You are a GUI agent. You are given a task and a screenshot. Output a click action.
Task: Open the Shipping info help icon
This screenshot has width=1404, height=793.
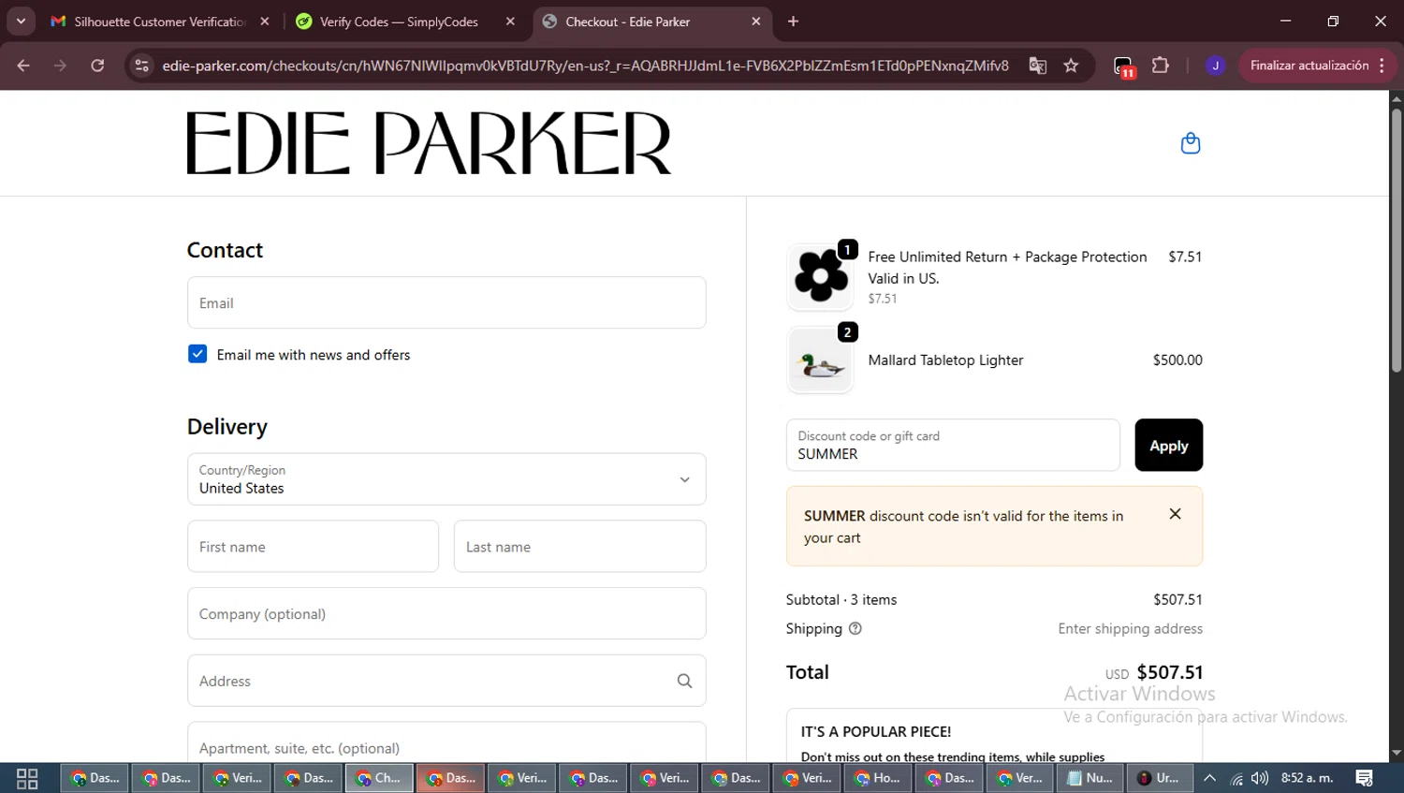tap(855, 628)
